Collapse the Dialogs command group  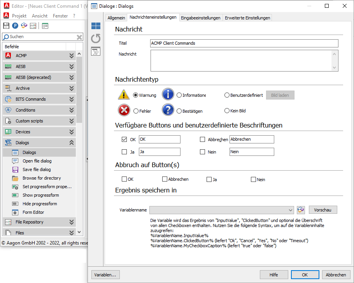[71, 143]
